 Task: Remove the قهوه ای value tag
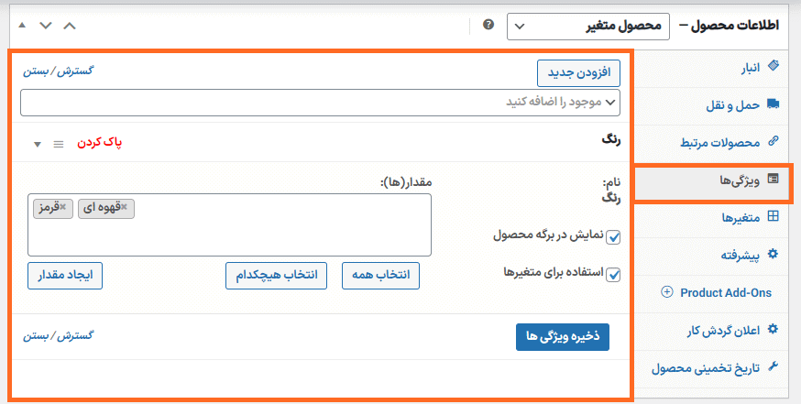pos(124,207)
